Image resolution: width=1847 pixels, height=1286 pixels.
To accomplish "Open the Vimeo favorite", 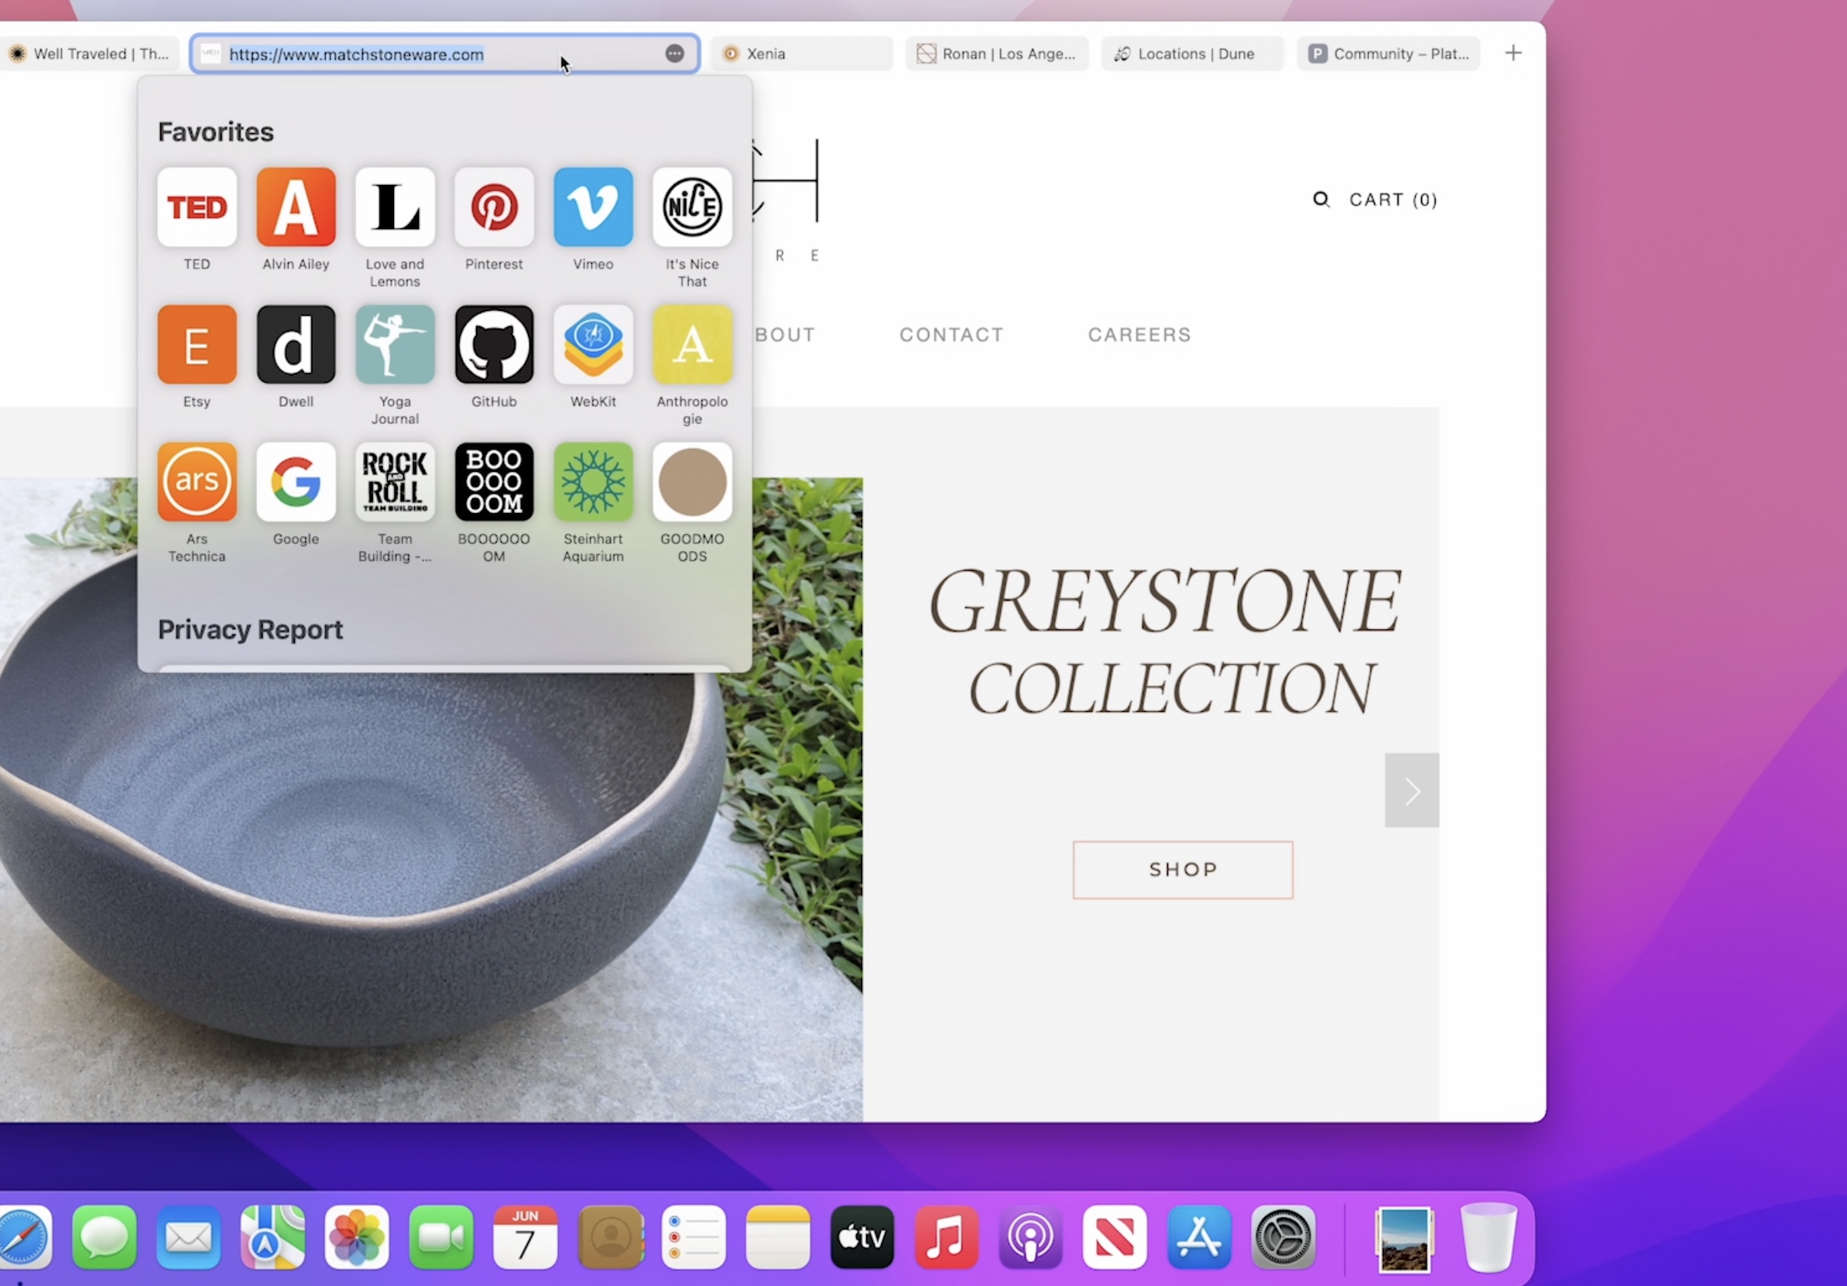I will 593,207.
